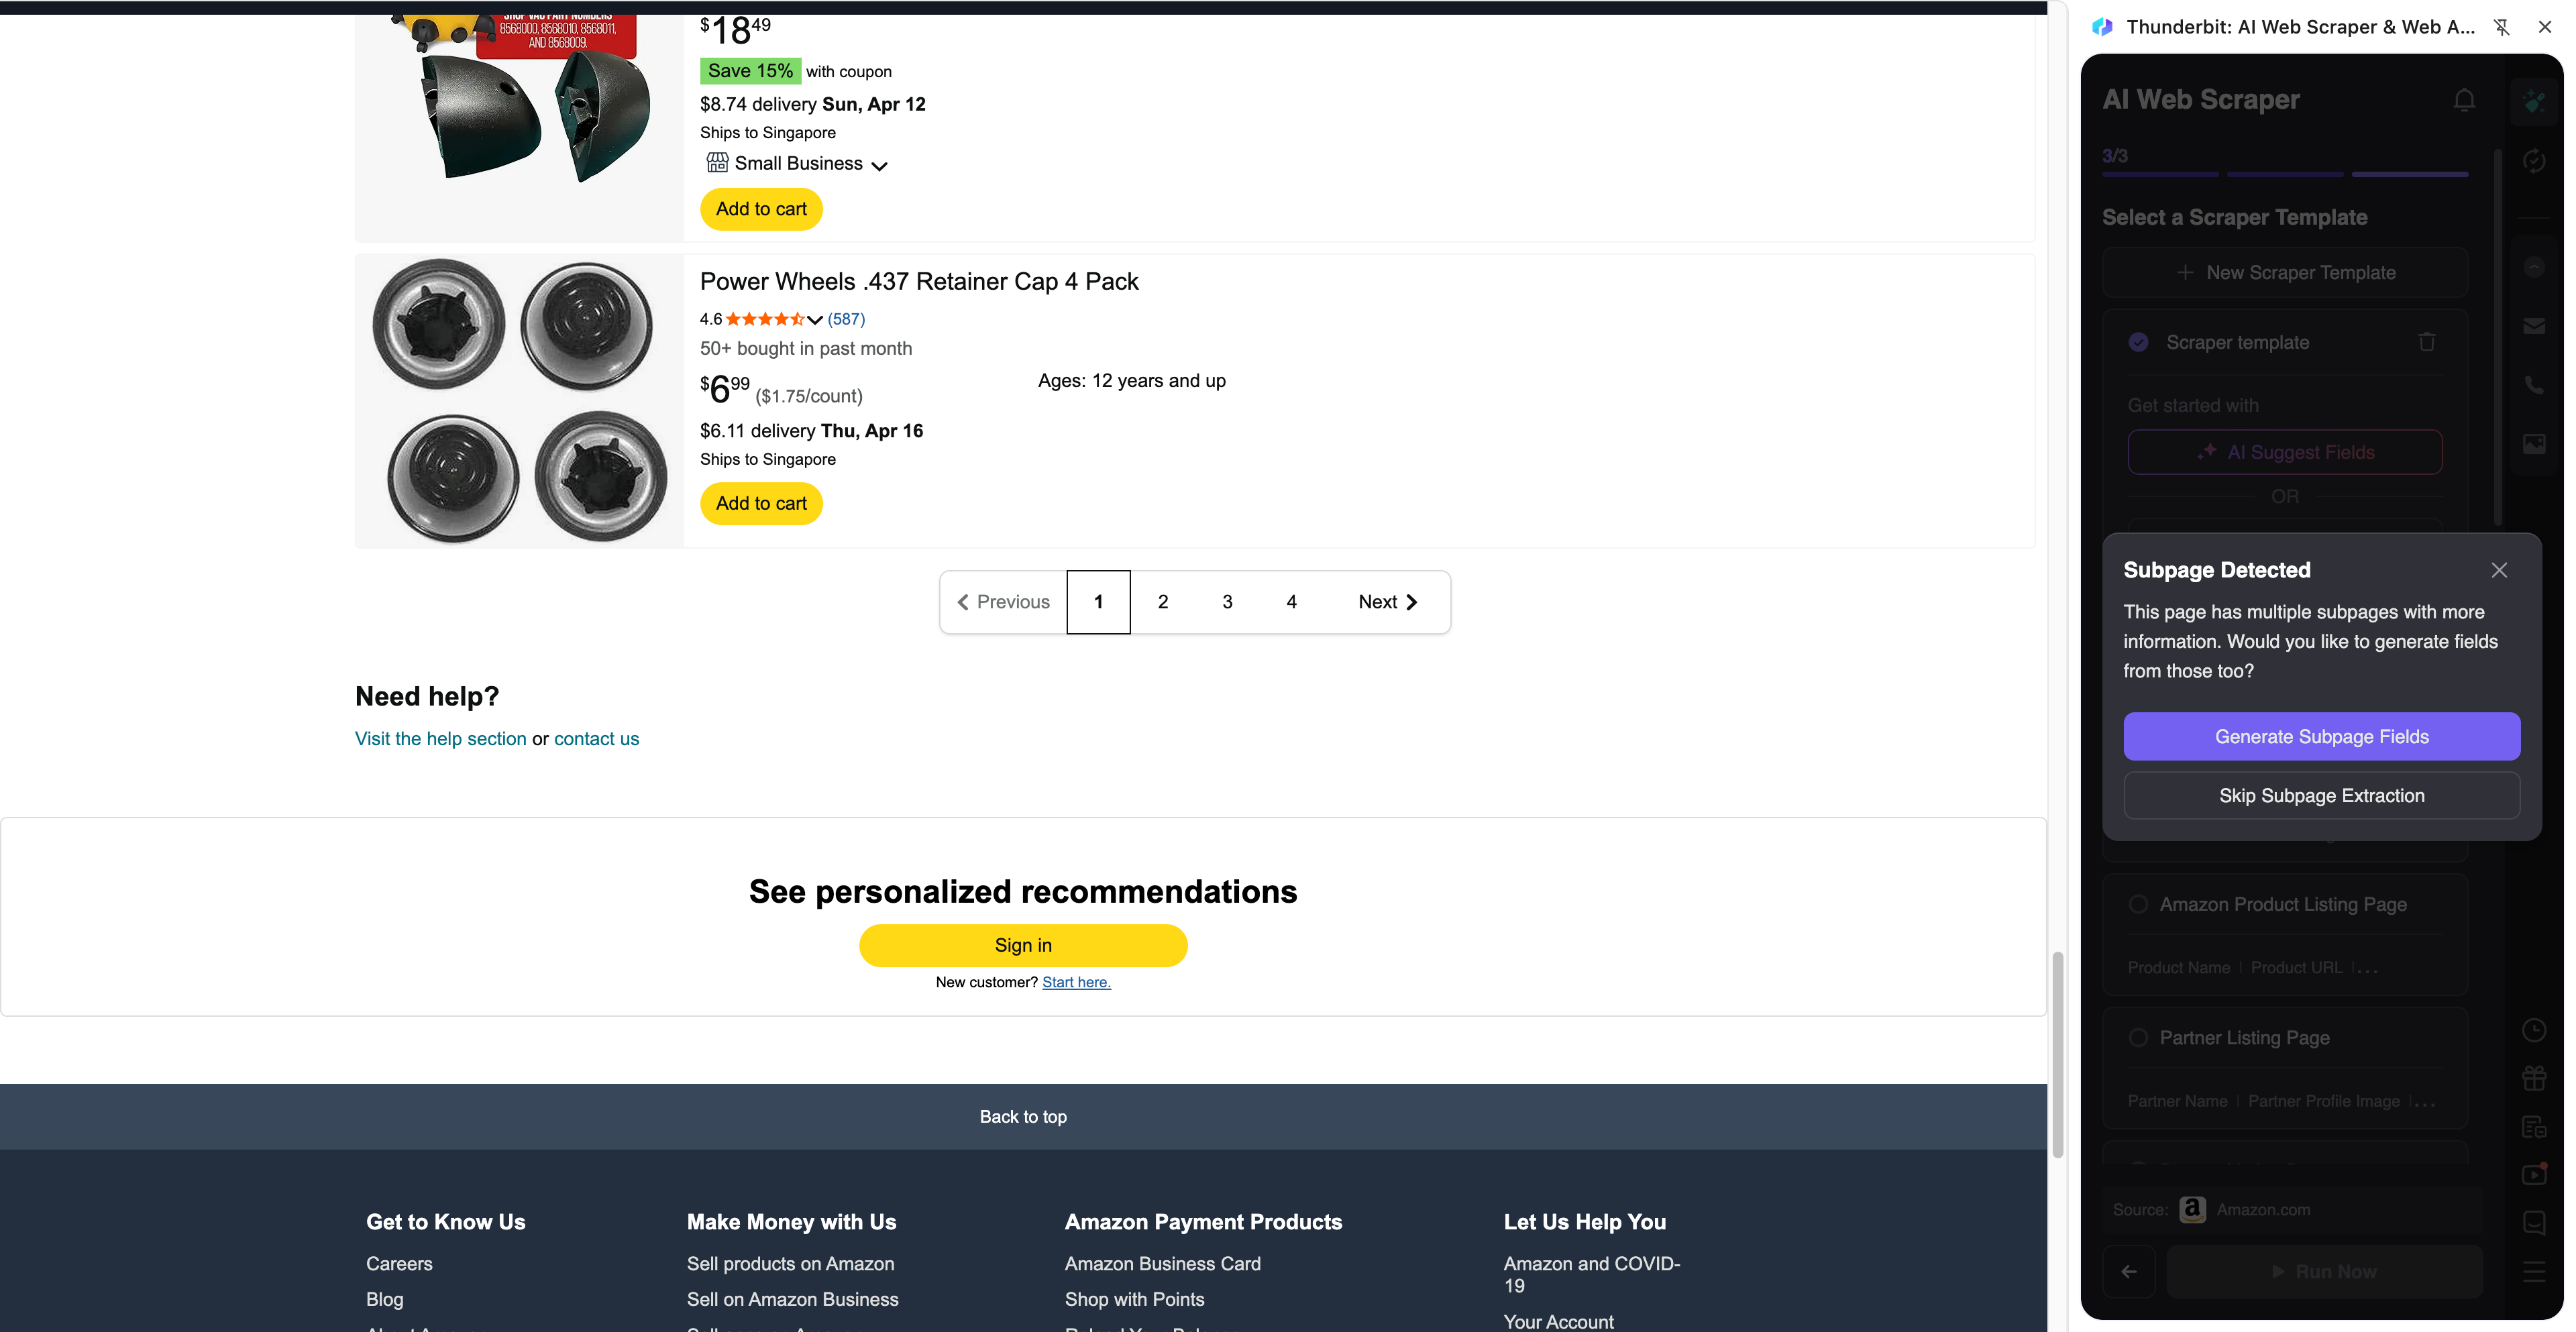This screenshot has height=1332, width=2576.
Task: Toggle the Scraper template checkmark
Action: 2138,342
